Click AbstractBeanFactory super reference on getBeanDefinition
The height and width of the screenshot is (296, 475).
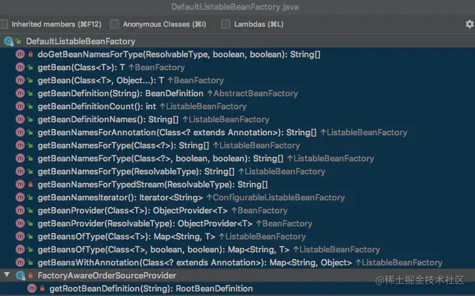tap(252, 93)
